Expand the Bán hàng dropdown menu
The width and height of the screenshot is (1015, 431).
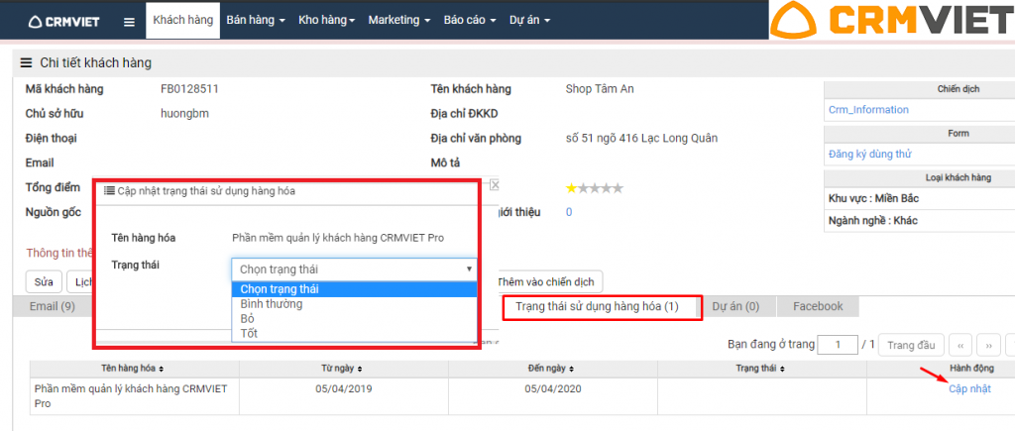256,20
